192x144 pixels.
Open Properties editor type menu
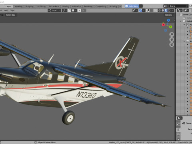pyautogui.click(x=180, y=118)
